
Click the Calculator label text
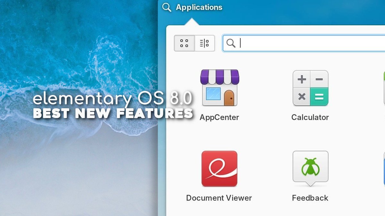point(310,117)
